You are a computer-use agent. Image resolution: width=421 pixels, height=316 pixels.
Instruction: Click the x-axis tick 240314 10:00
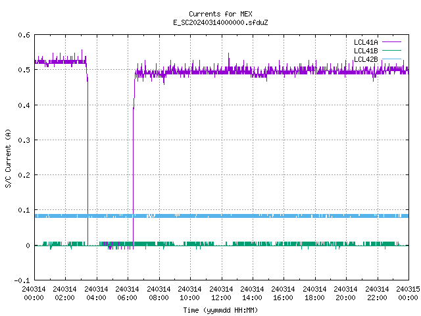click(x=189, y=294)
